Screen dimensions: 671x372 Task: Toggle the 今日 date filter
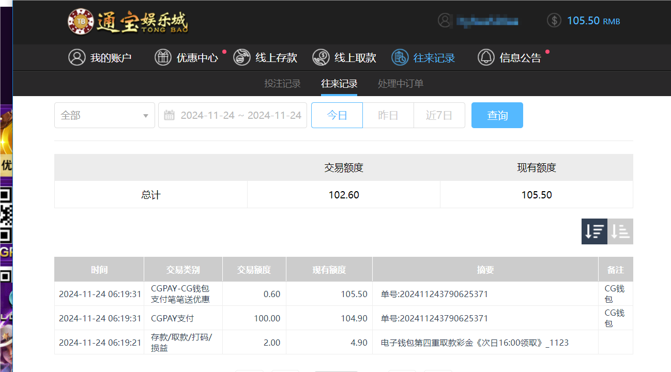tap(337, 115)
